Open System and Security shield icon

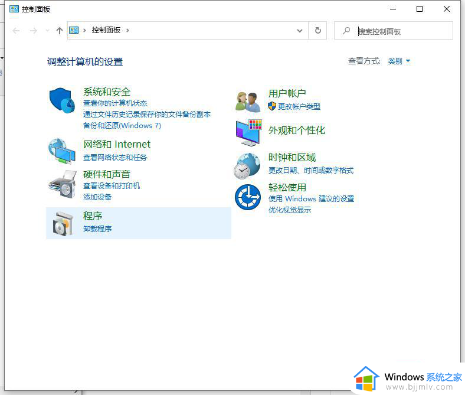point(62,100)
